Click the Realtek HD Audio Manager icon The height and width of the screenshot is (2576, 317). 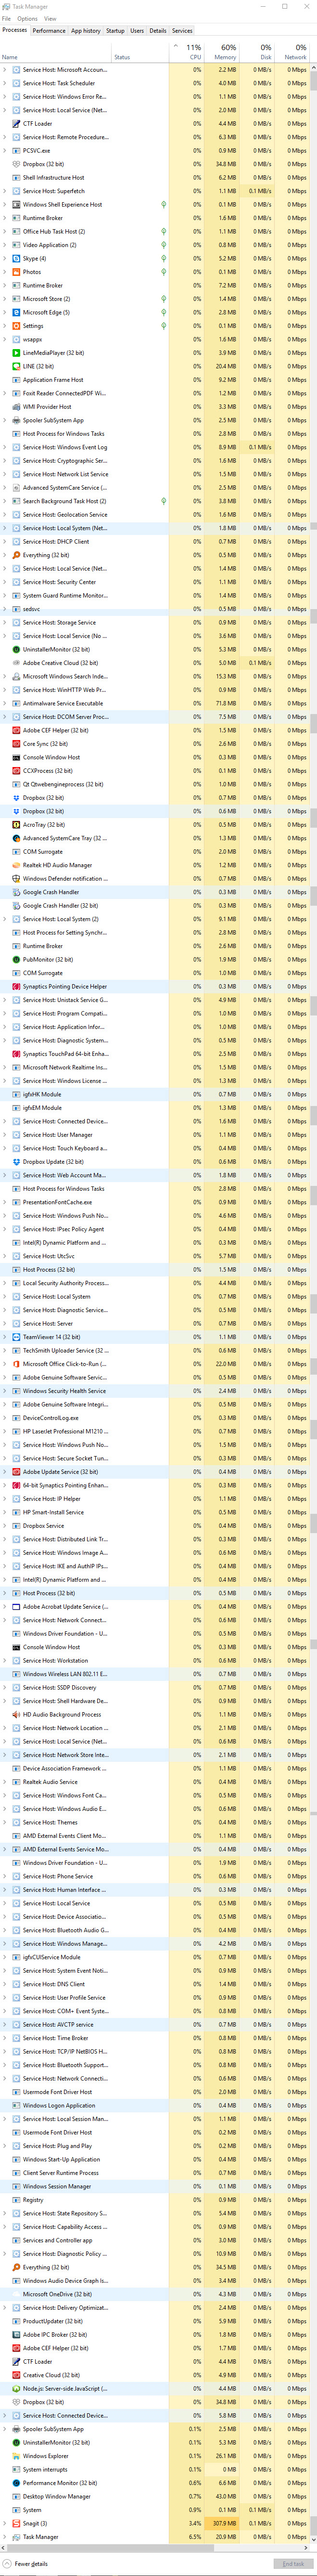(16, 865)
